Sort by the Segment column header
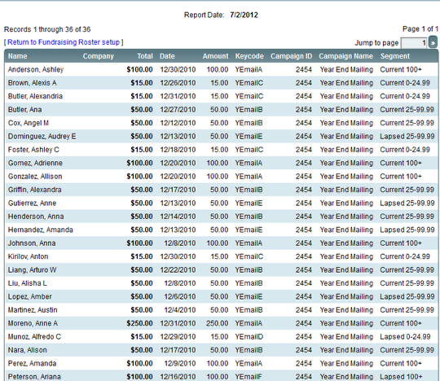 (395, 56)
